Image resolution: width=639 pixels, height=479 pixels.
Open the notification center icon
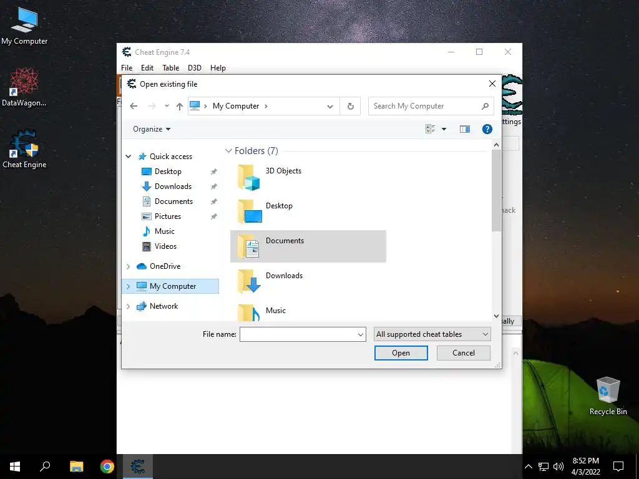tap(618, 467)
